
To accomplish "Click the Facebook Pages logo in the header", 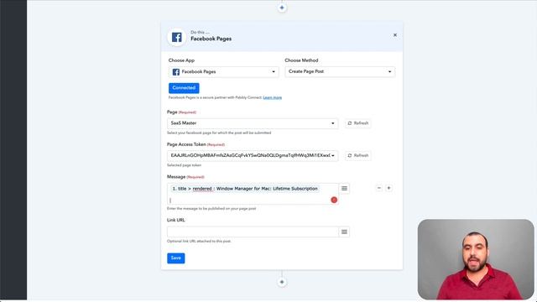I will 177,37.
